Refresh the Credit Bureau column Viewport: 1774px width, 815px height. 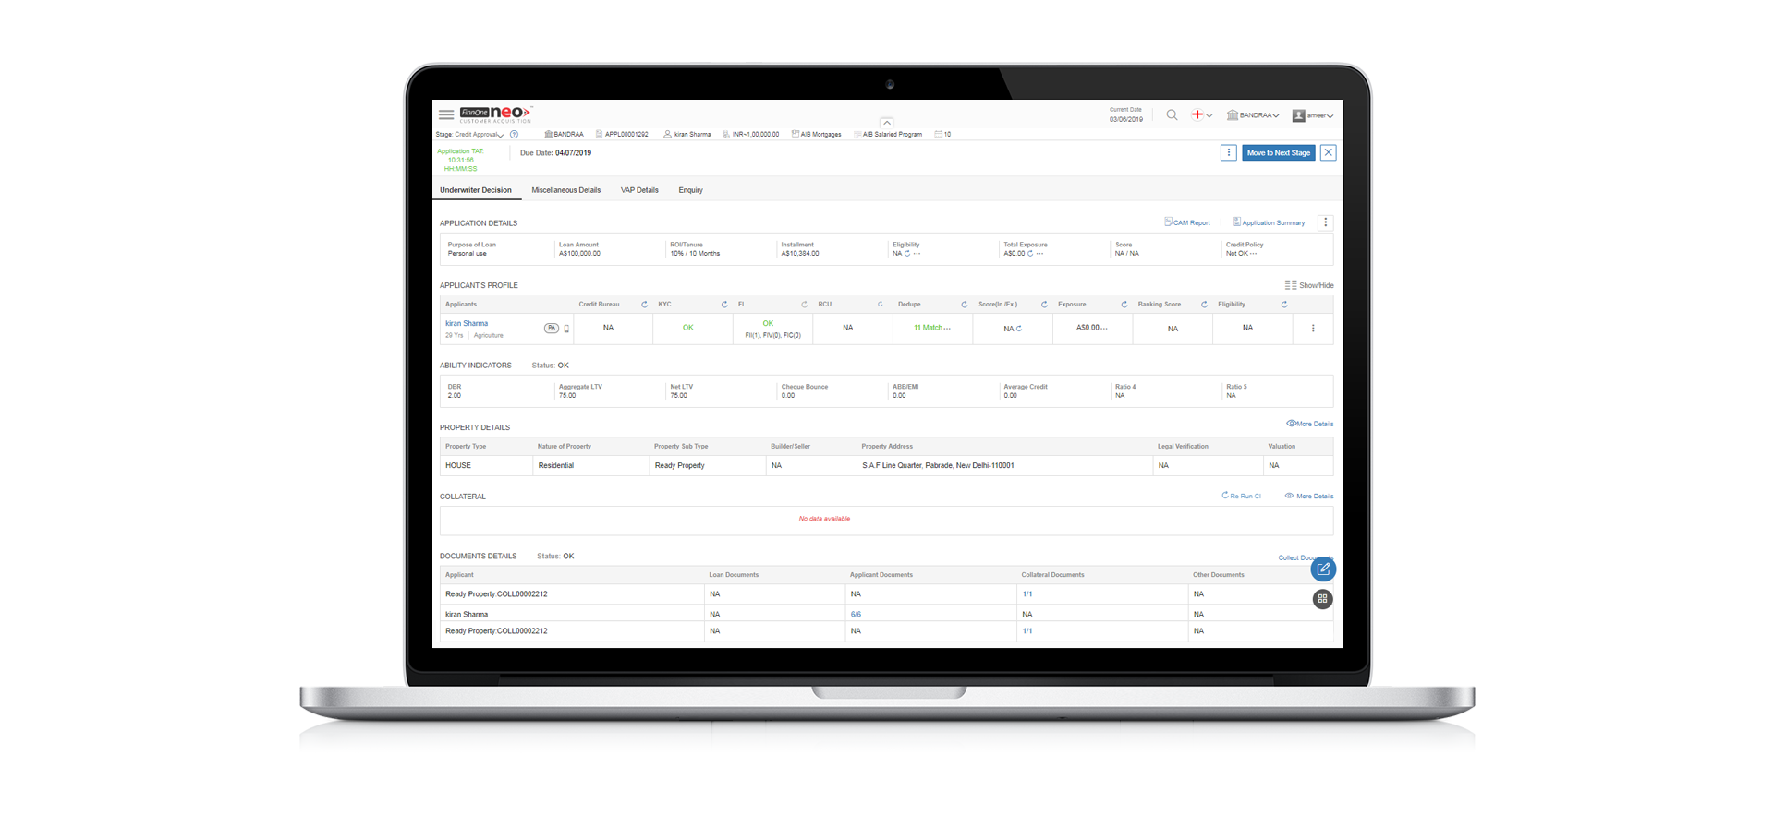coord(644,305)
